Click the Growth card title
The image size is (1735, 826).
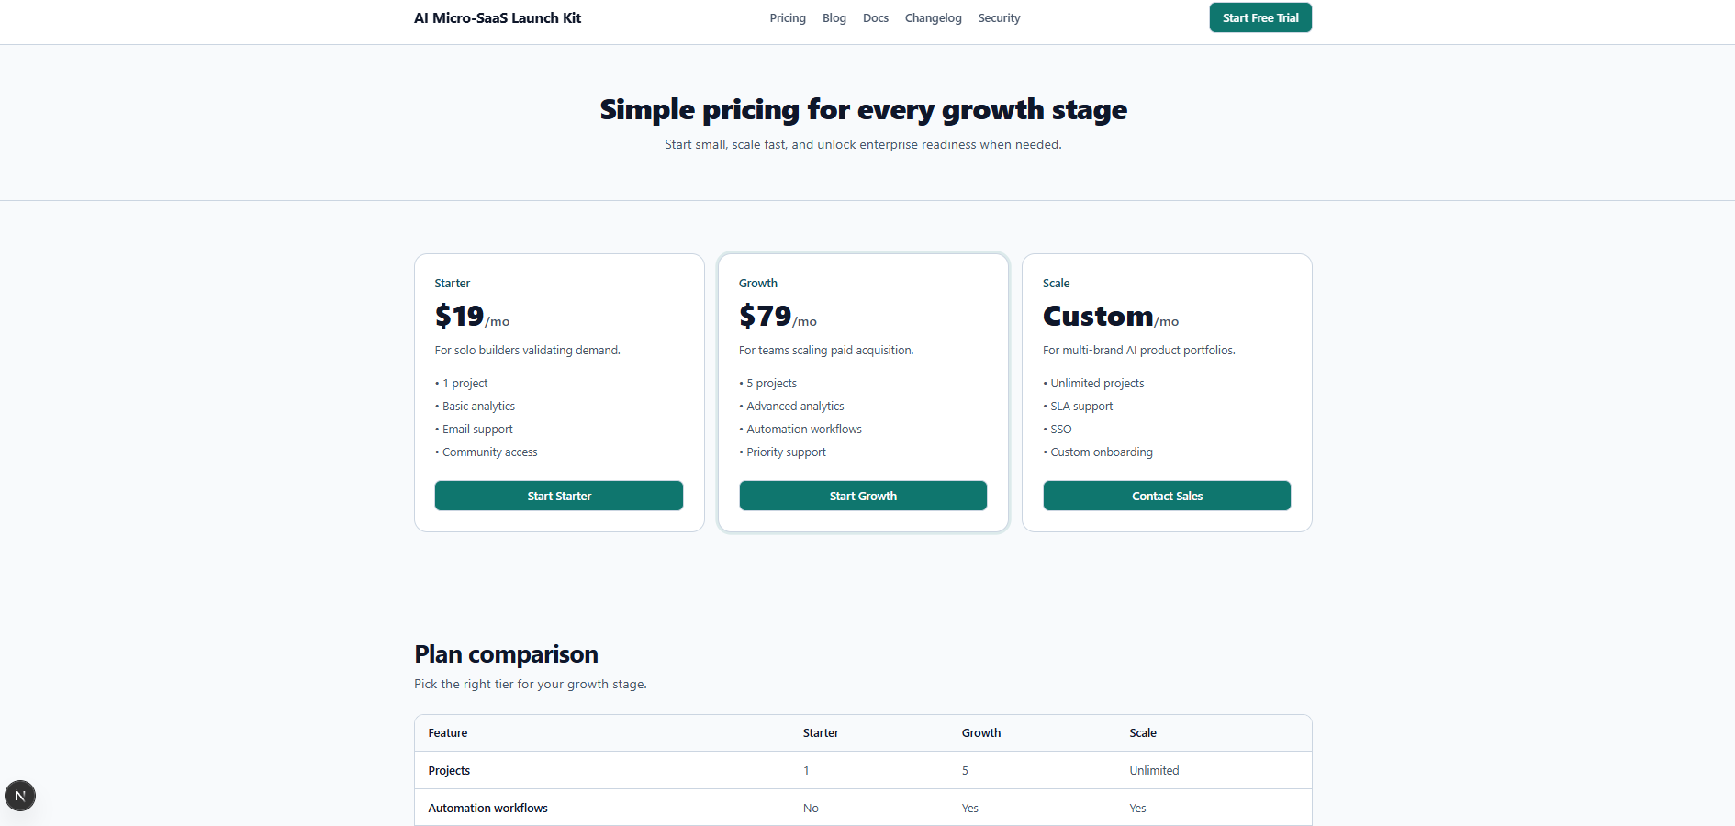[x=758, y=284]
